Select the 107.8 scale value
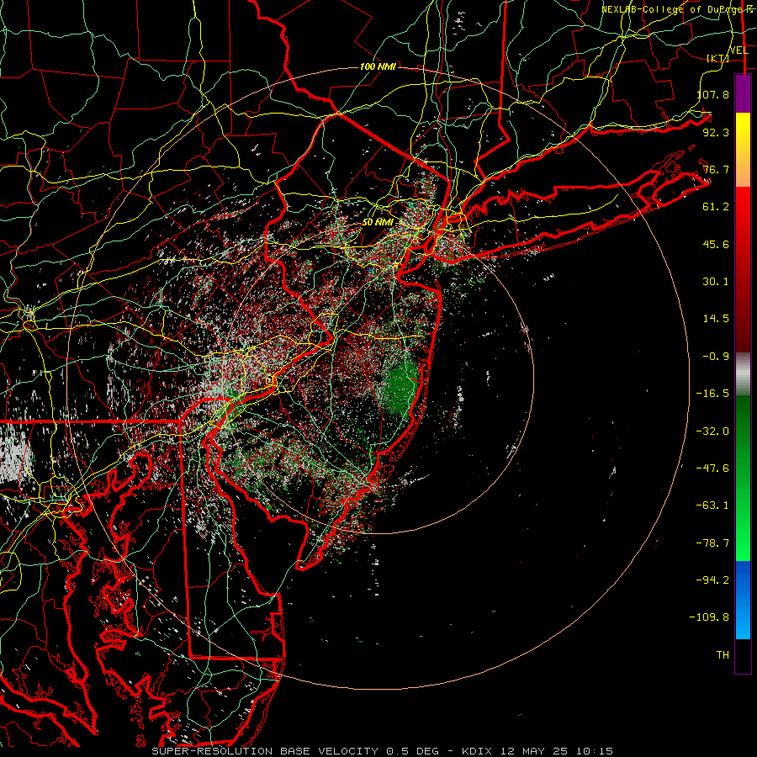The height and width of the screenshot is (757, 757). 713,94
